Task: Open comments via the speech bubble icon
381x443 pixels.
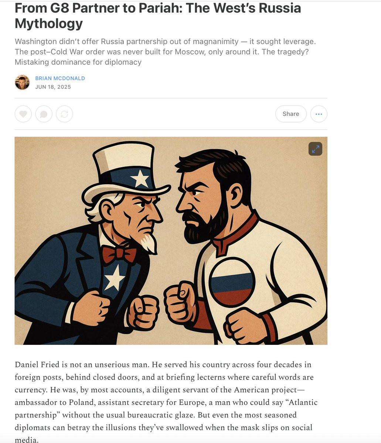Action: pos(44,114)
